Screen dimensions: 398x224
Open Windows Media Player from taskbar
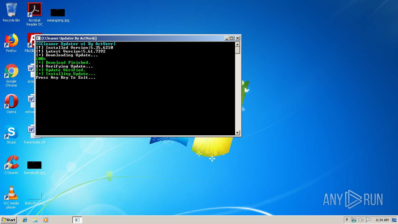tap(45, 220)
